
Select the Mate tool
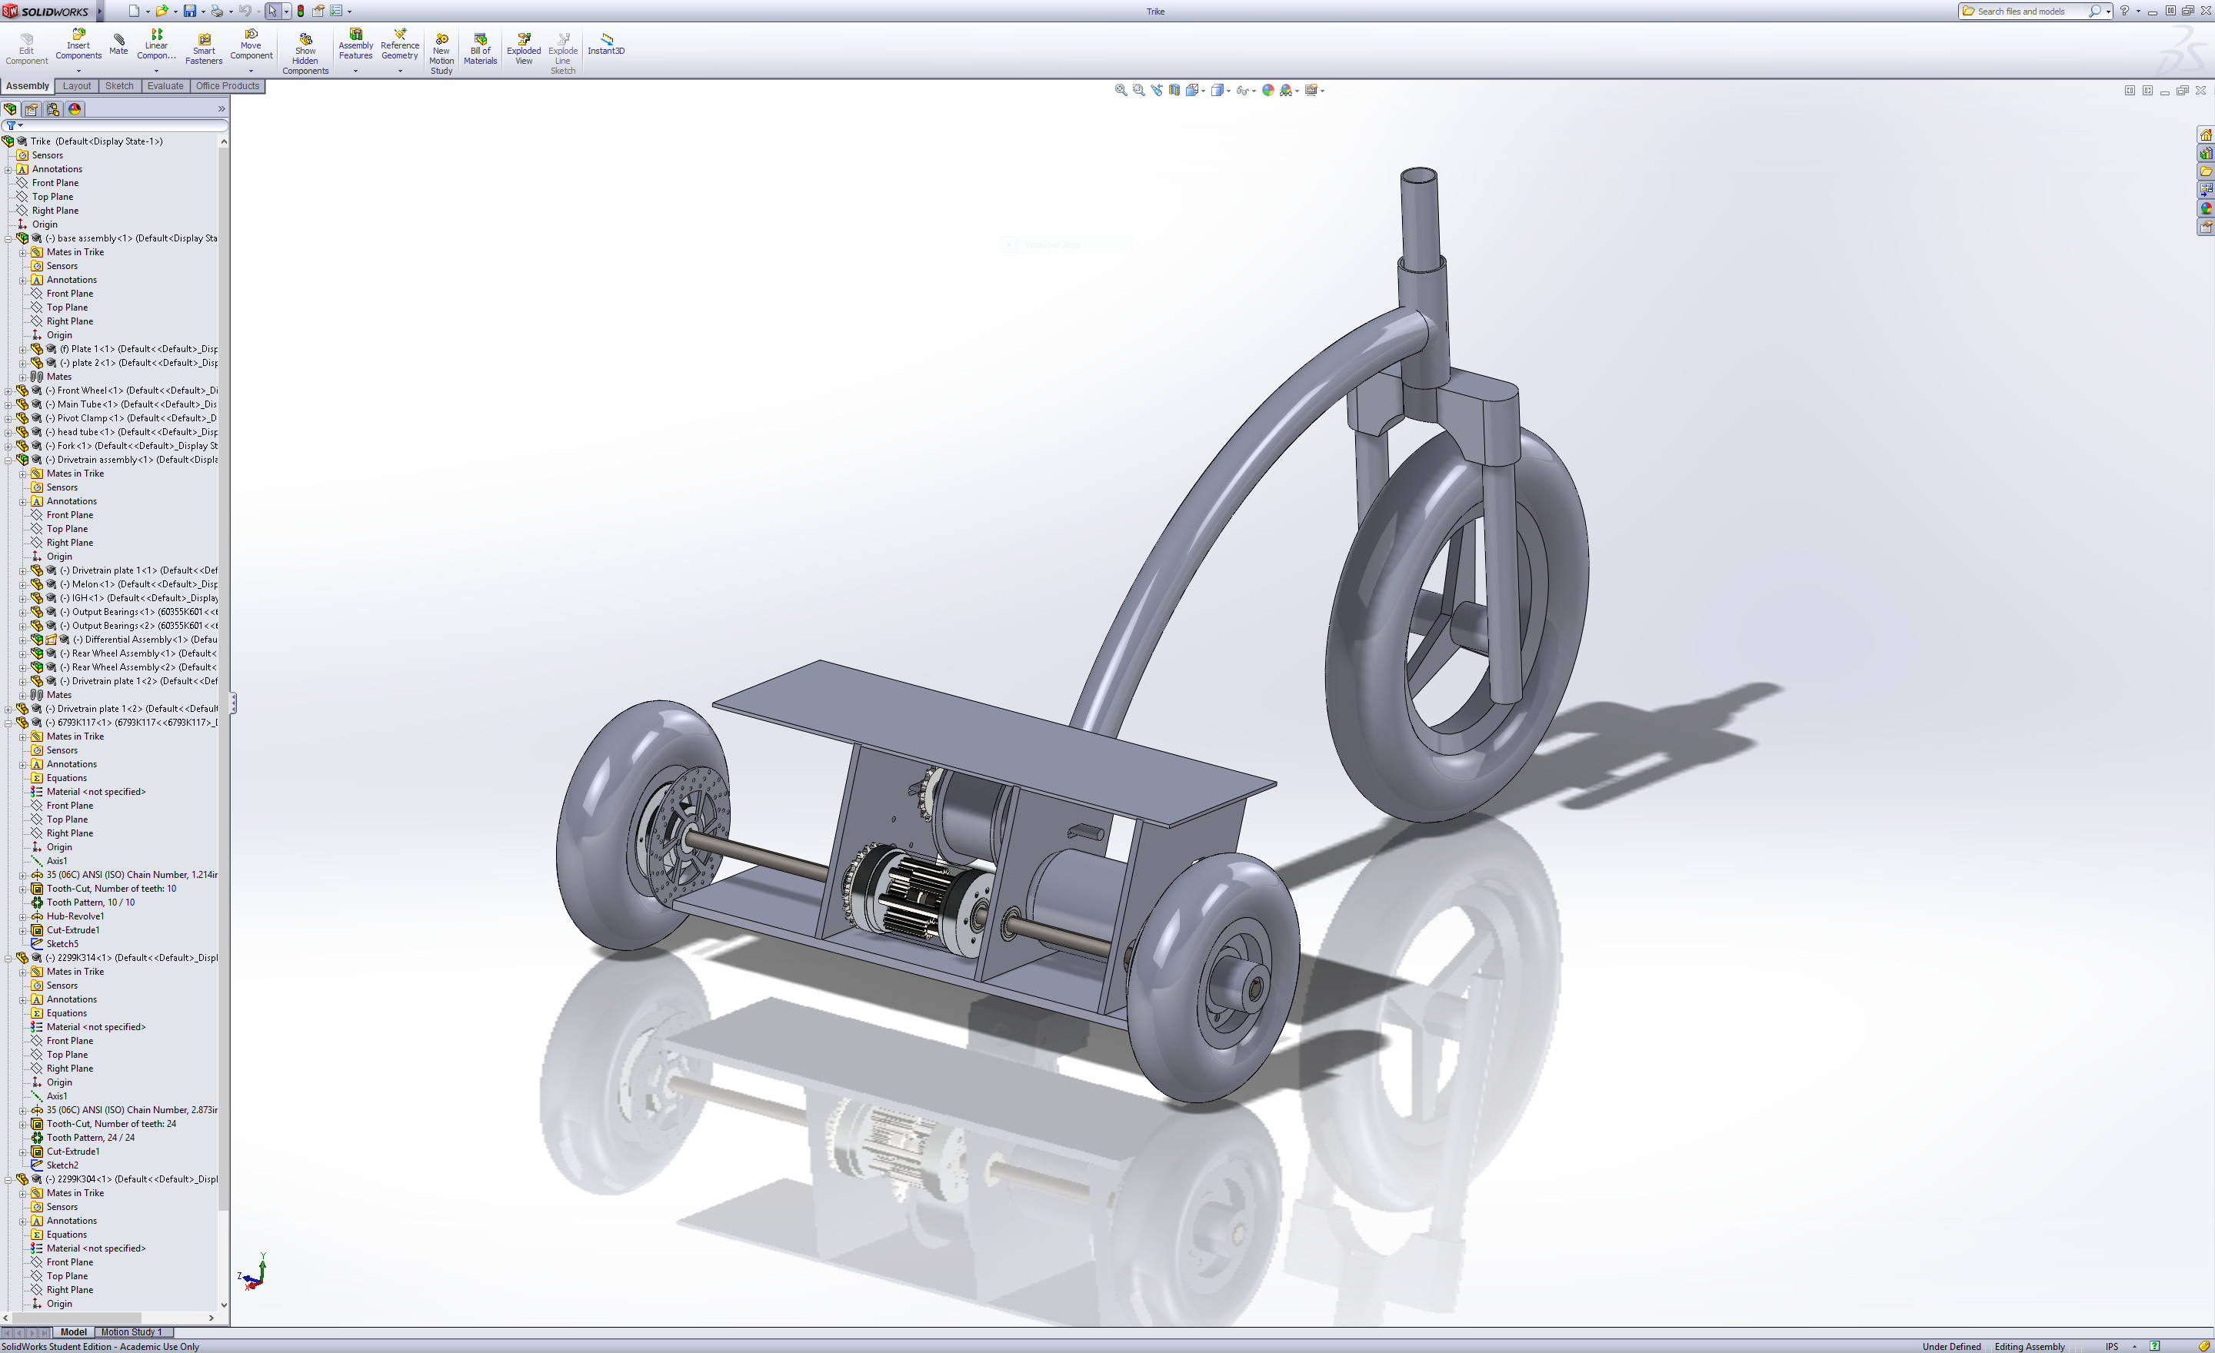pyautogui.click(x=118, y=43)
